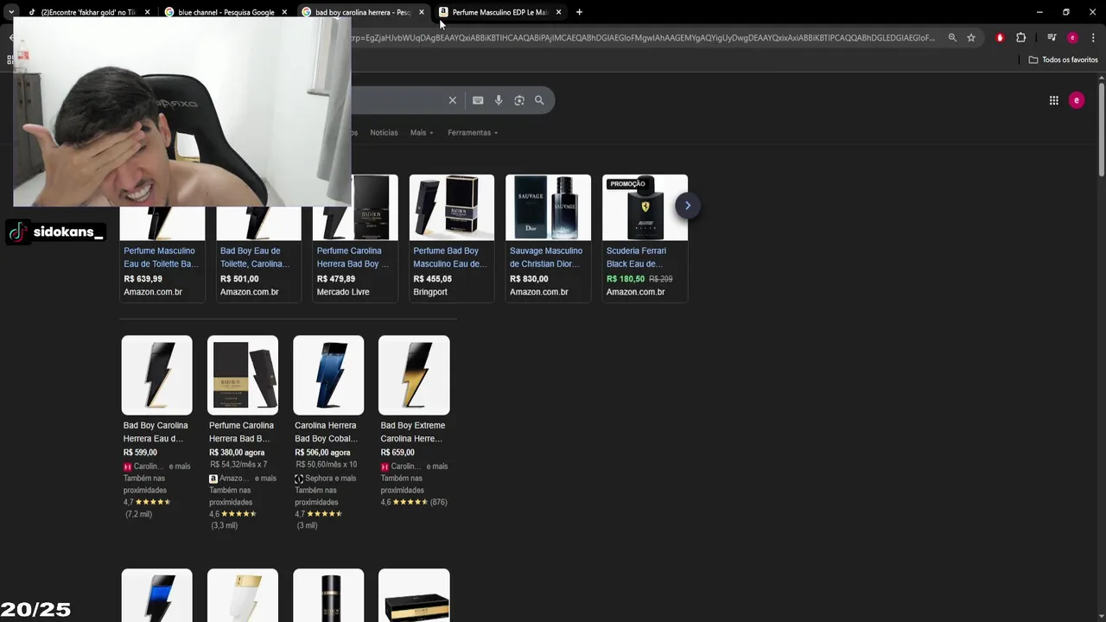This screenshot has height=622, width=1106.
Task: Open the on-screen keyboard input tool
Action: 478,100
